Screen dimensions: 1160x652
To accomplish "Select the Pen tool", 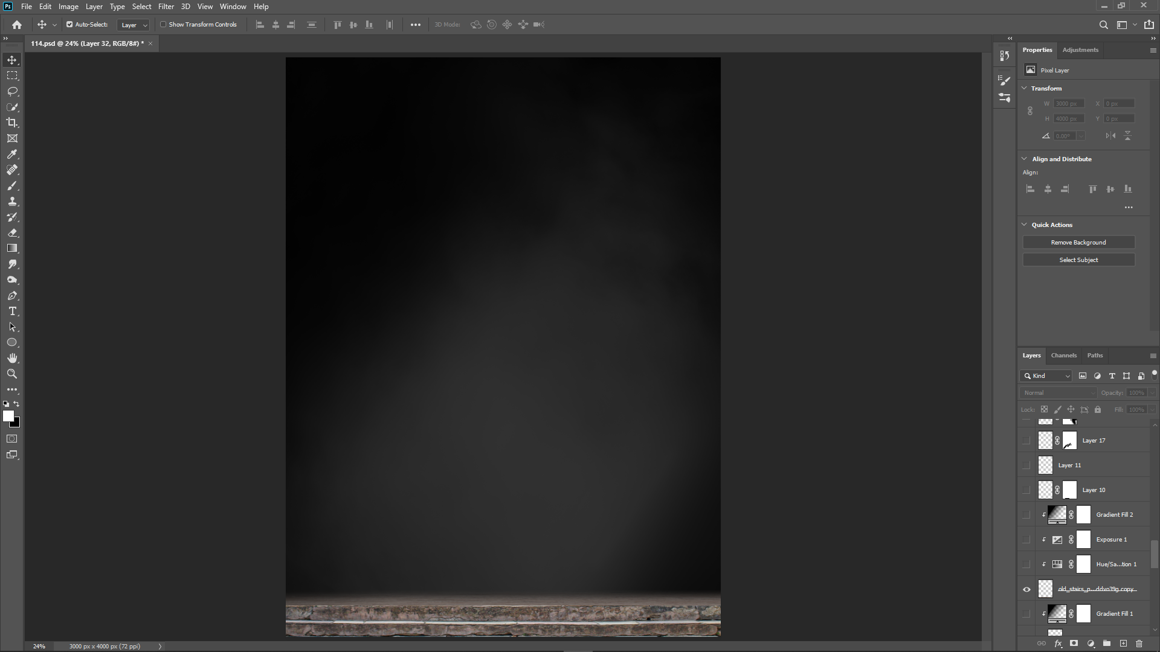I will (x=12, y=295).
